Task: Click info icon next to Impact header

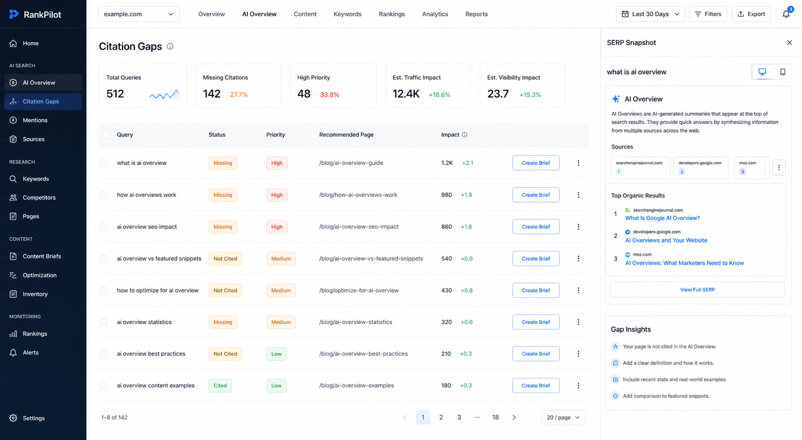Action: (464, 135)
